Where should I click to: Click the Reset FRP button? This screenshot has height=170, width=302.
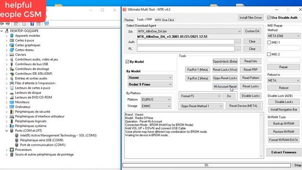coord(251,69)
